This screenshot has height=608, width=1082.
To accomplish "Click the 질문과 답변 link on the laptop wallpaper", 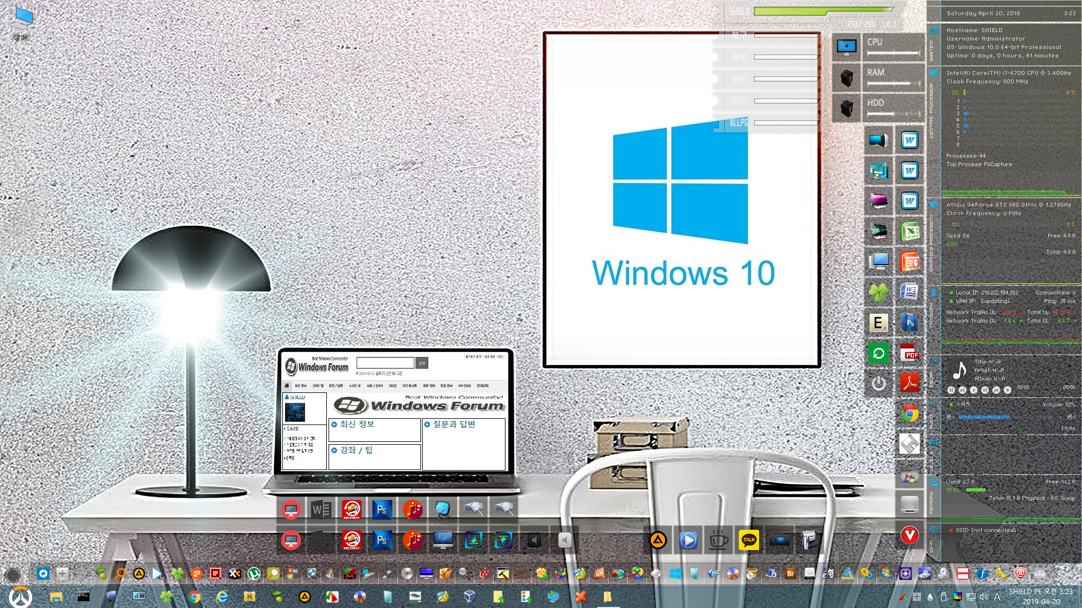I will 454,424.
